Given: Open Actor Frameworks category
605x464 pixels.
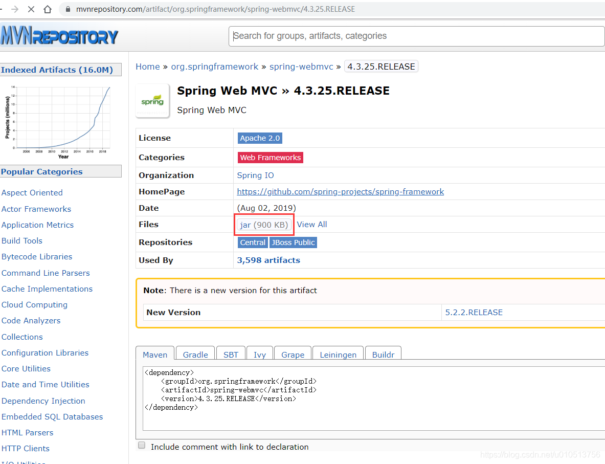Looking at the screenshot, I should pos(36,209).
